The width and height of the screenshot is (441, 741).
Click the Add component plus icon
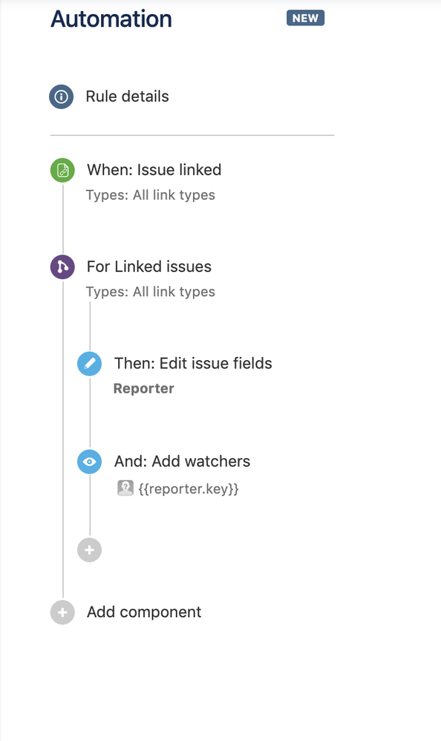pyautogui.click(x=62, y=612)
